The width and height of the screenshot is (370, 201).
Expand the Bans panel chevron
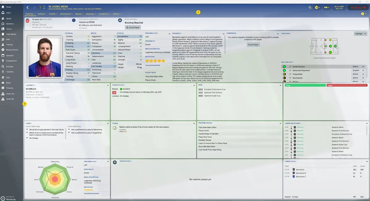[280, 85]
